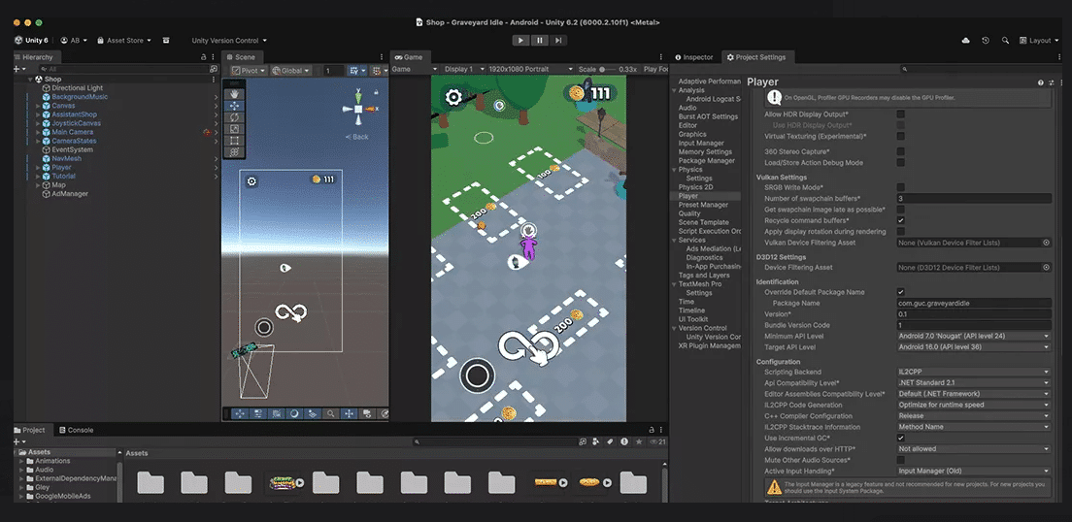Image resolution: width=1072 pixels, height=522 pixels.
Task: Select the Scene tab
Action: click(x=241, y=57)
